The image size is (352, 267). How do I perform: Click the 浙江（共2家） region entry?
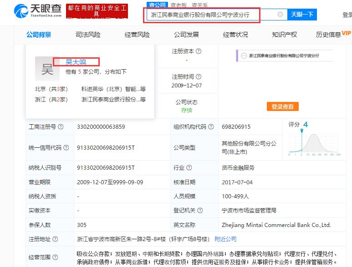(x=51, y=99)
